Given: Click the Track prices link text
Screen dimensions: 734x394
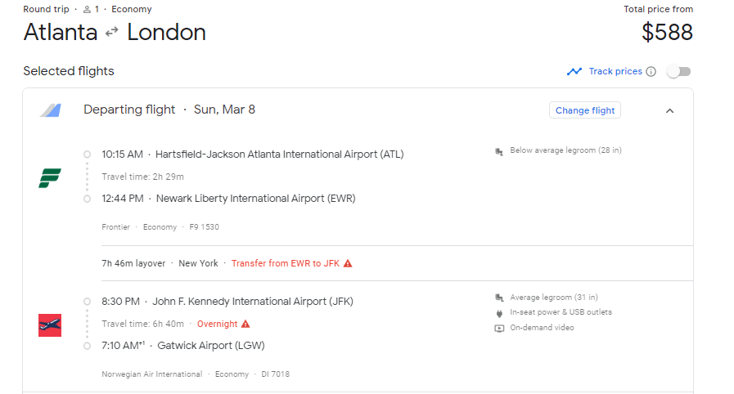Looking at the screenshot, I should 615,71.
